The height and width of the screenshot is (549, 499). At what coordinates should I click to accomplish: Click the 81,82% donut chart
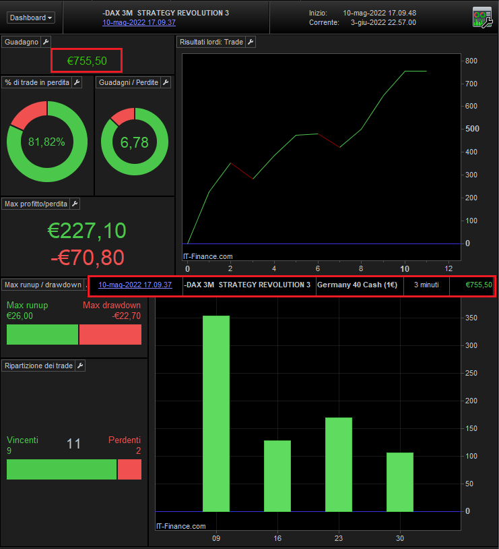47,142
